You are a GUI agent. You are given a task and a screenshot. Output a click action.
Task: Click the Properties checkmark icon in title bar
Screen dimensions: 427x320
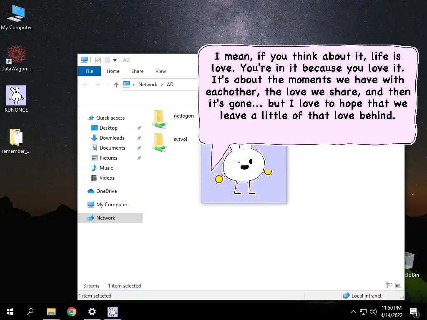(98, 60)
